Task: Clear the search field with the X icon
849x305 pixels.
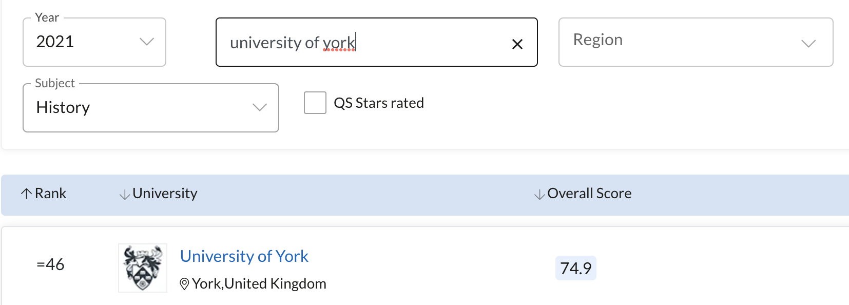Action: [517, 44]
